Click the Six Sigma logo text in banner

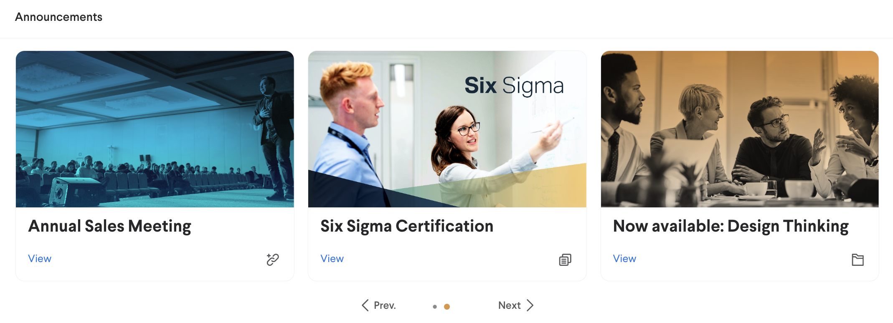[x=514, y=86]
